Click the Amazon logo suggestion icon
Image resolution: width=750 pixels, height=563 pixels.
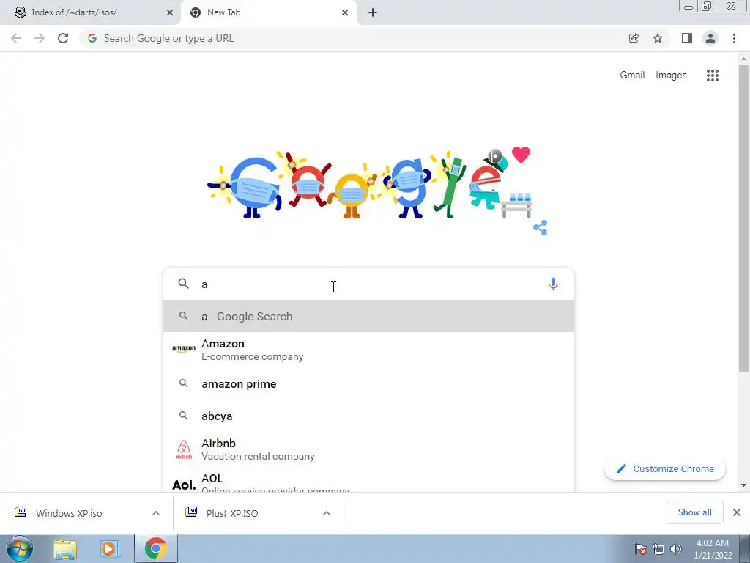184,349
